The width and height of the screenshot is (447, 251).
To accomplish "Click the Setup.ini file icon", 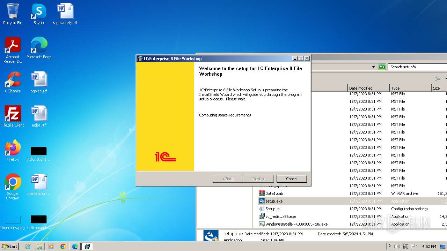I will point(262,209).
